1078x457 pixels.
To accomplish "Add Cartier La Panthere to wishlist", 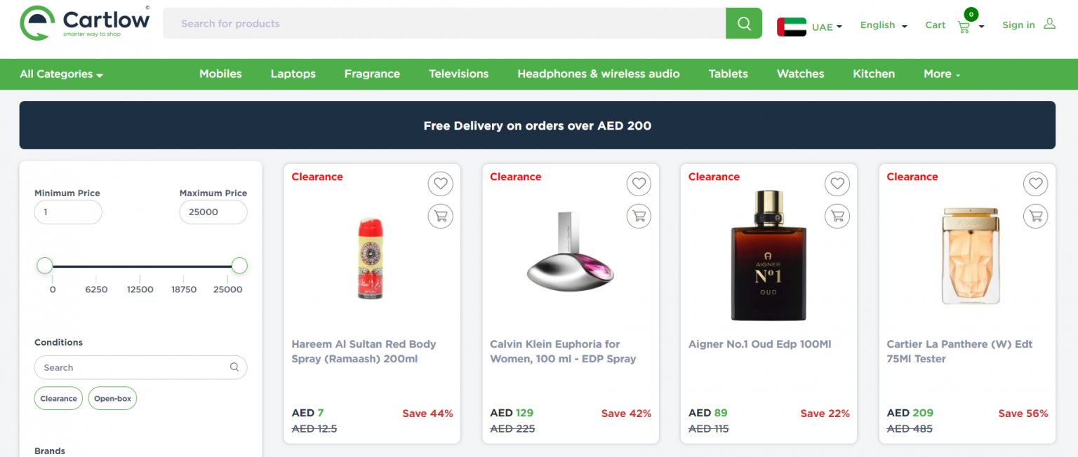I will coord(1035,183).
